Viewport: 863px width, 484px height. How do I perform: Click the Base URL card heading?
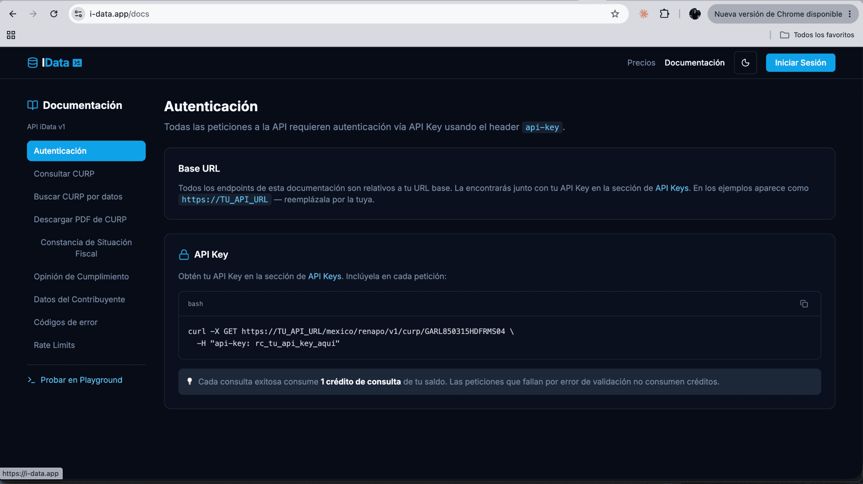199,169
